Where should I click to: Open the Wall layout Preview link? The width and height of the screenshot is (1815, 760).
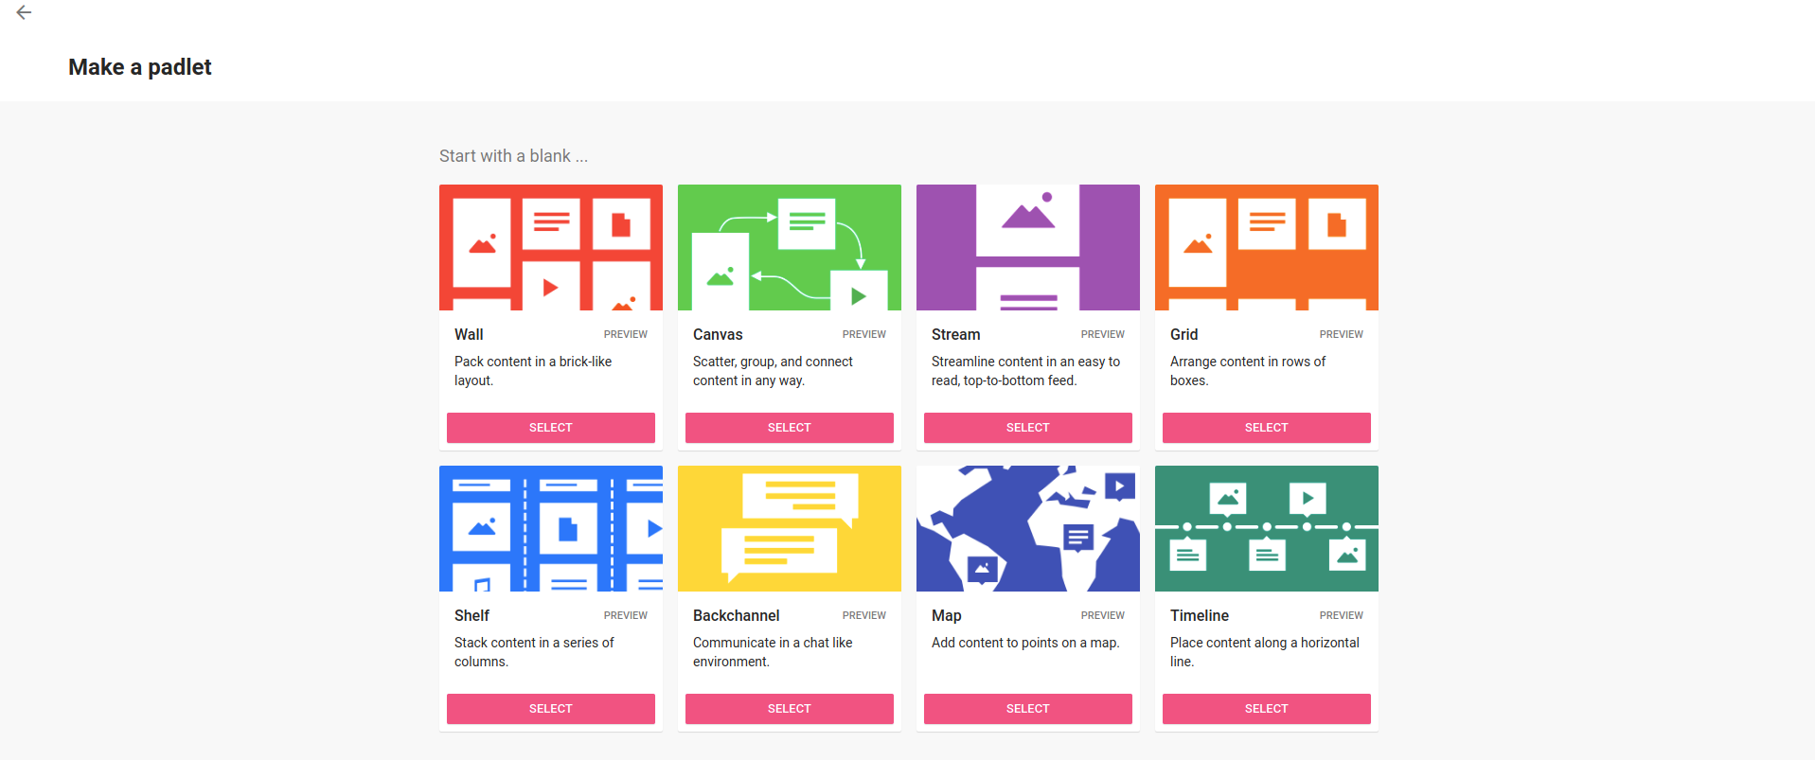click(625, 334)
